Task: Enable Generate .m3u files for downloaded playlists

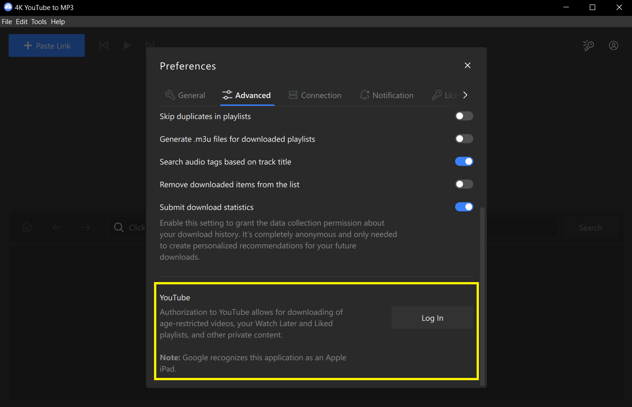Action: (464, 139)
